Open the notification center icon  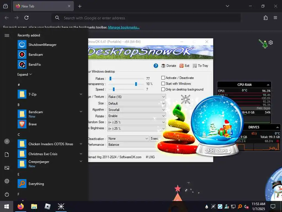click(273, 206)
